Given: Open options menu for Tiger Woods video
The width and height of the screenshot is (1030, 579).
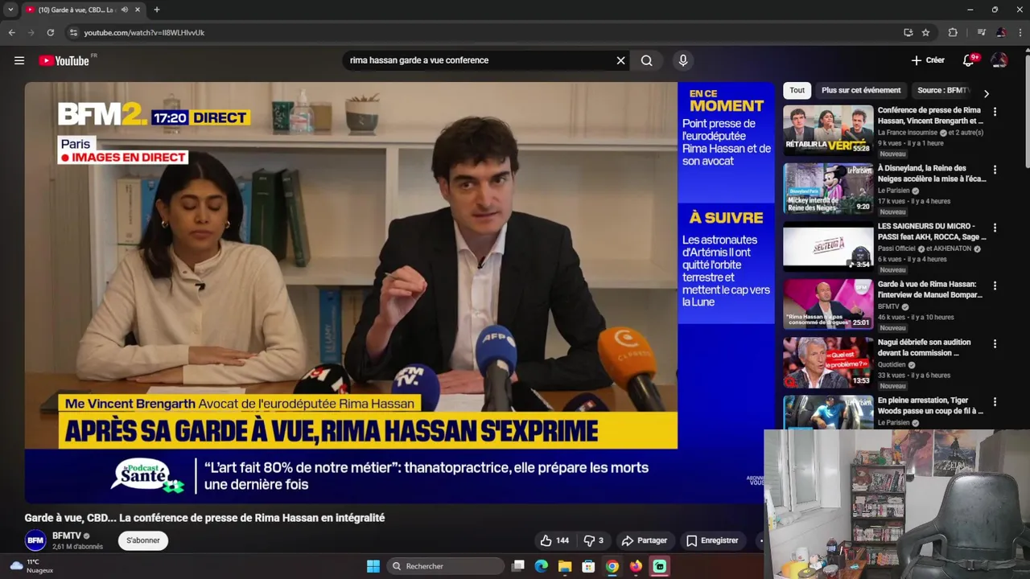Looking at the screenshot, I should pyautogui.click(x=995, y=401).
